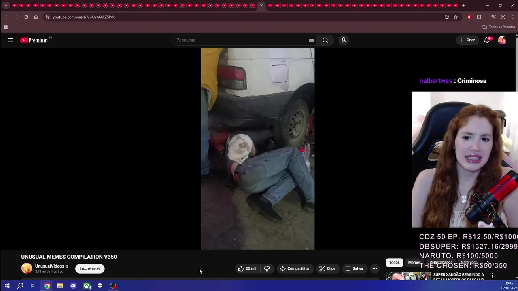Select the Memes filter chip
Viewport: 518px width, 291px height.
click(x=414, y=262)
